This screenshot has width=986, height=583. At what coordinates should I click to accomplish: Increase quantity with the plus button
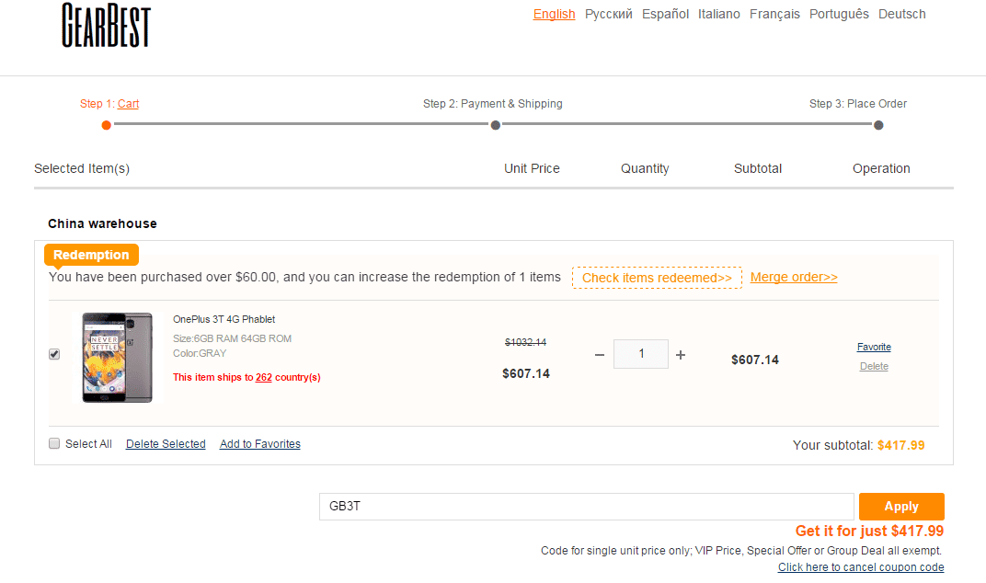(x=681, y=355)
